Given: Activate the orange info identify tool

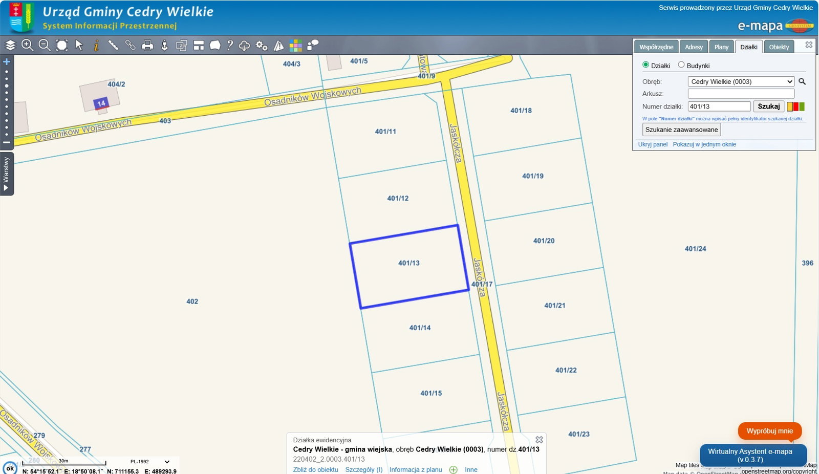Looking at the screenshot, I should pyautogui.click(x=96, y=46).
